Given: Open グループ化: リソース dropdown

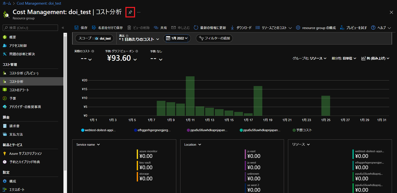Looking at the screenshot, I should [310, 58].
